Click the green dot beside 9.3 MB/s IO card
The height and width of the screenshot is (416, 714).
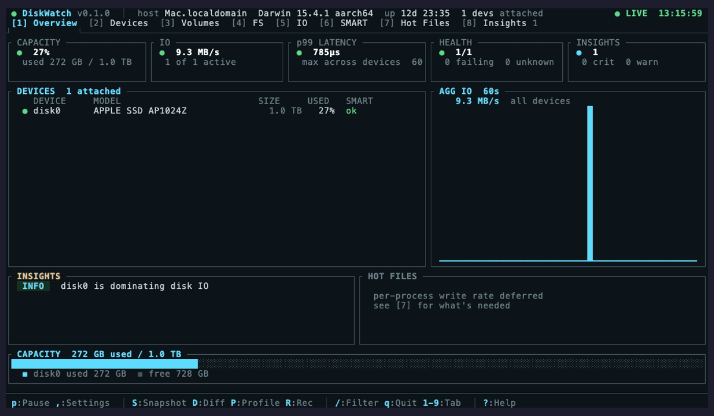pyautogui.click(x=162, y=52)
